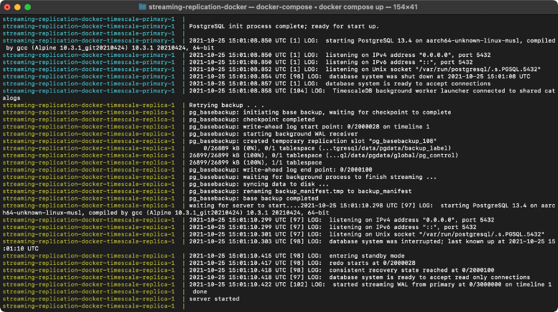Click the wrapped ':01:10 UTC' line
Viewport: 558px width, 312px height.
tap(20, 249)
